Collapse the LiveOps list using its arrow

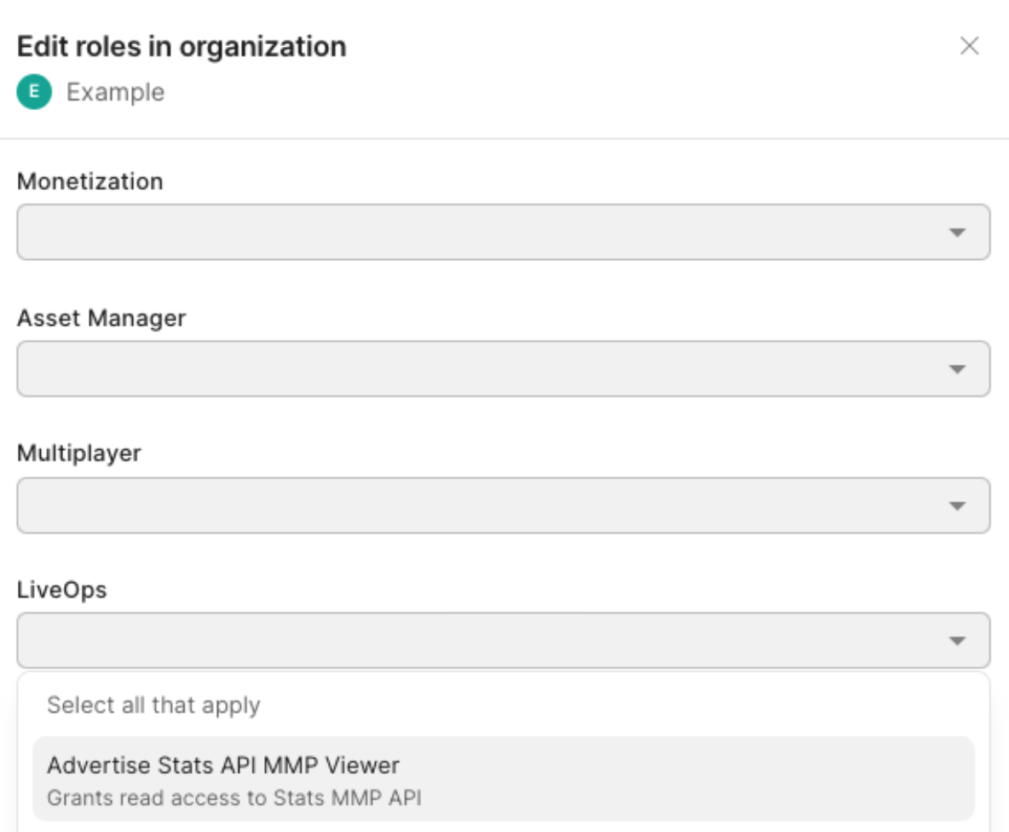pos(958,640)
